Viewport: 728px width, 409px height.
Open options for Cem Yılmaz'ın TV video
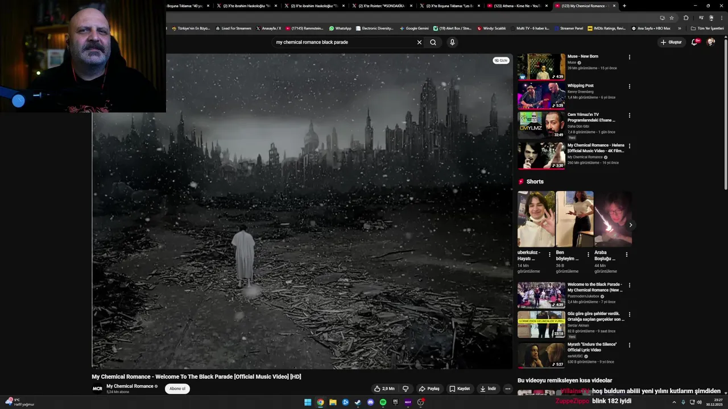[x=629, y=115]
